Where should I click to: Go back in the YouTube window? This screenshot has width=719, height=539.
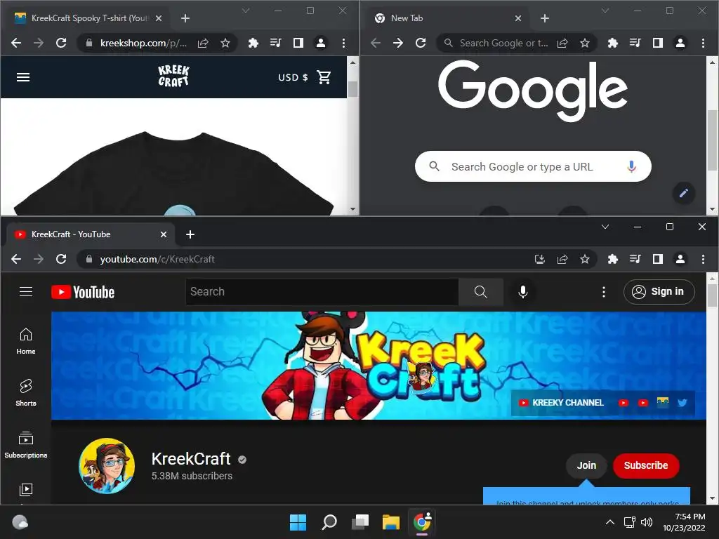pos(16,259)
